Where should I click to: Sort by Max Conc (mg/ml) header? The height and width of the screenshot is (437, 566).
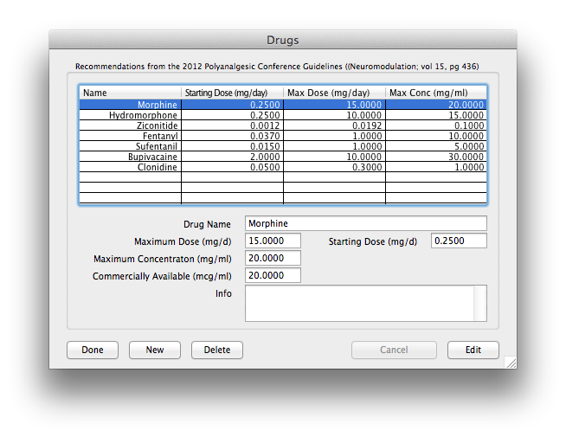pyautogui.click(x=435, y=93)
